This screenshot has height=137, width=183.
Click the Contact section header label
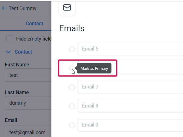pyautogui.click(x=23, y=52)
